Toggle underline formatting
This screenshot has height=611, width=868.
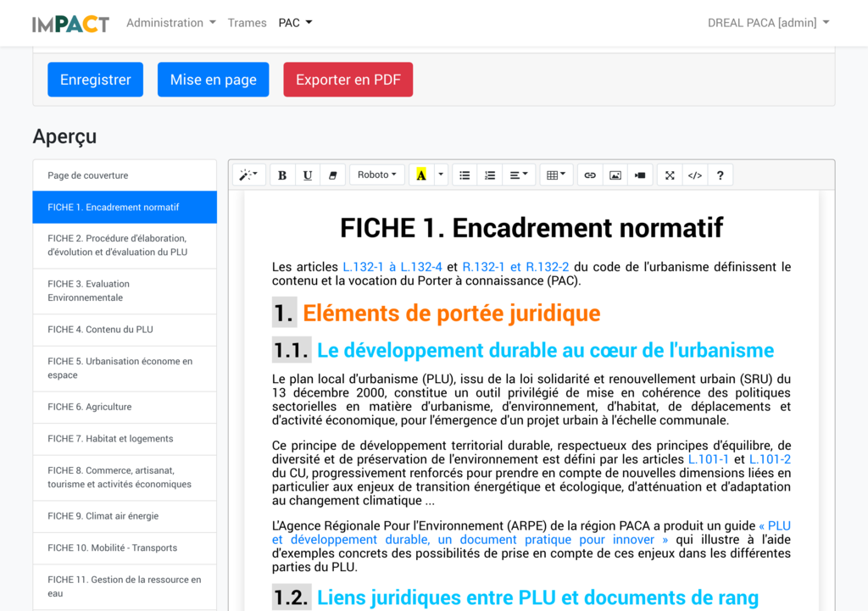(x=308, y=175)
